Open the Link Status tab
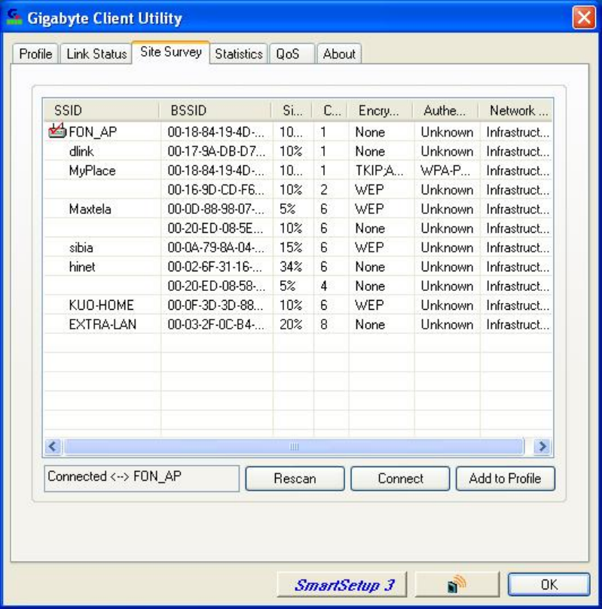 96,54
